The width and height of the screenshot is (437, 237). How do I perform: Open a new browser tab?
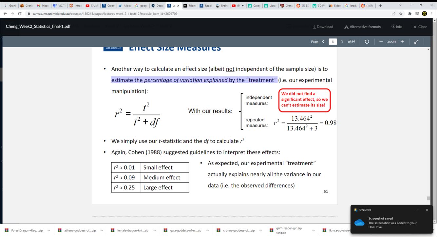(381, 6)
